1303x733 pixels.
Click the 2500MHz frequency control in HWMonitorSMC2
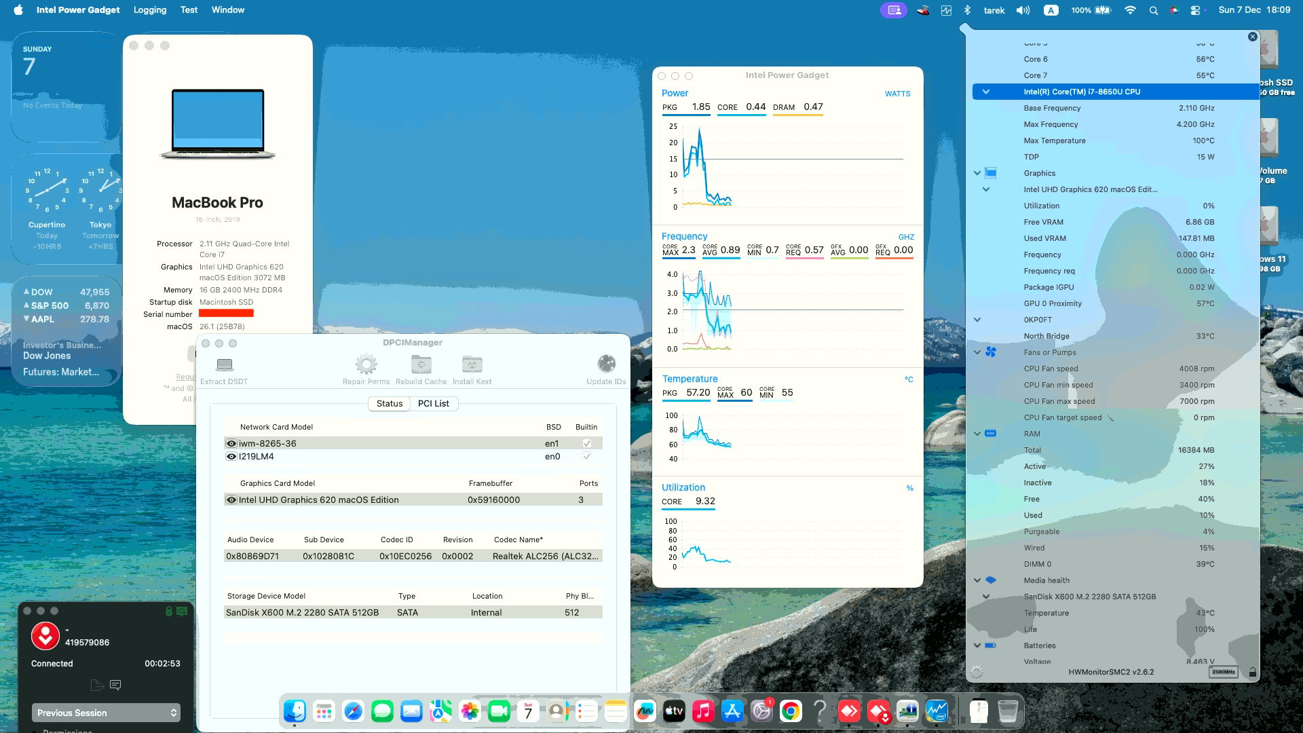coord(1223,671)
